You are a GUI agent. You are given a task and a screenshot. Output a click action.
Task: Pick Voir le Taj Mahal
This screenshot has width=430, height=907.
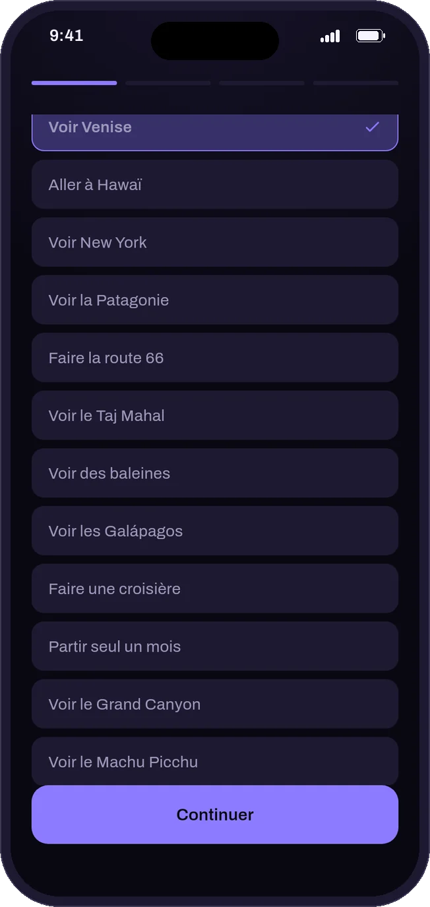pyautogui.click(x=215, y=415)
